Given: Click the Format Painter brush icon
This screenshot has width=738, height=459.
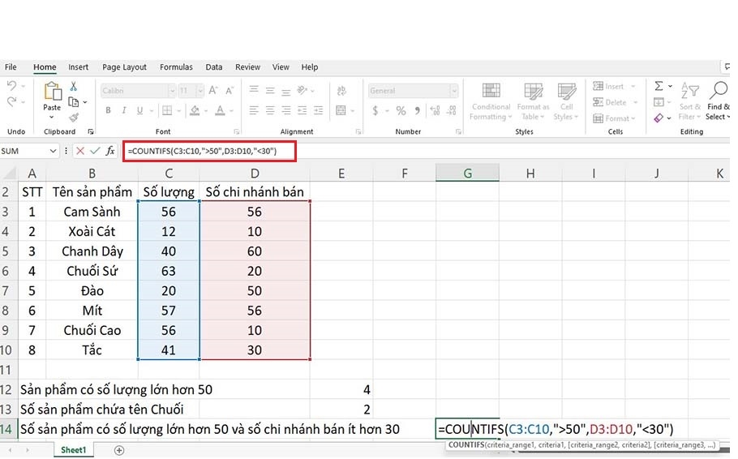Looking at the screenshot, I should tap(74, 118).
